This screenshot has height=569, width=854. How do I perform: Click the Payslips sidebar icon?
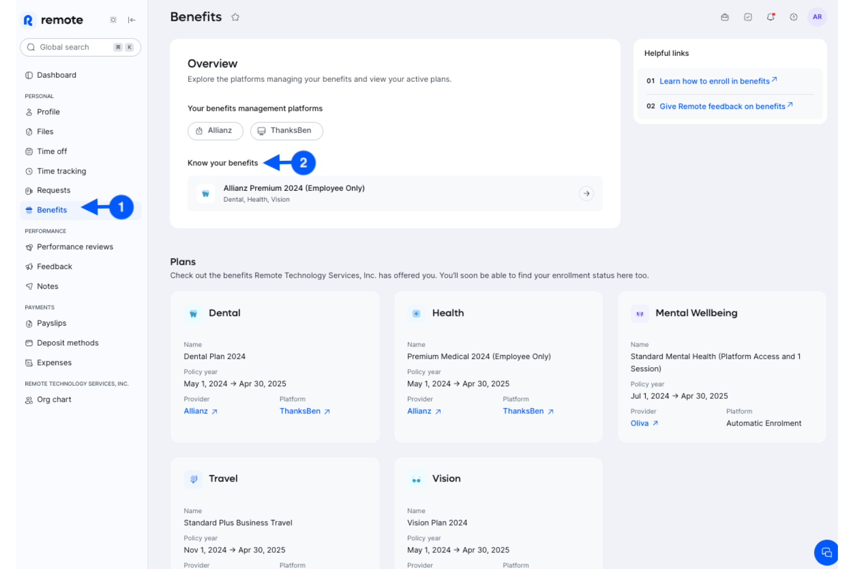[29, 324]
